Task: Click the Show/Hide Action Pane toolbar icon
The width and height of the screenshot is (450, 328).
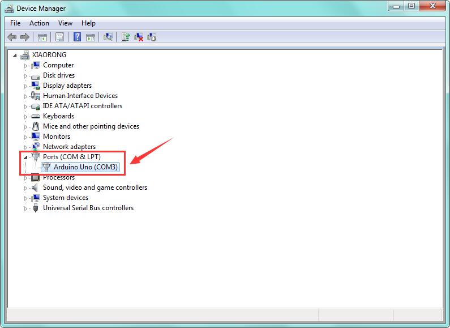Action: tap(91, 37)
